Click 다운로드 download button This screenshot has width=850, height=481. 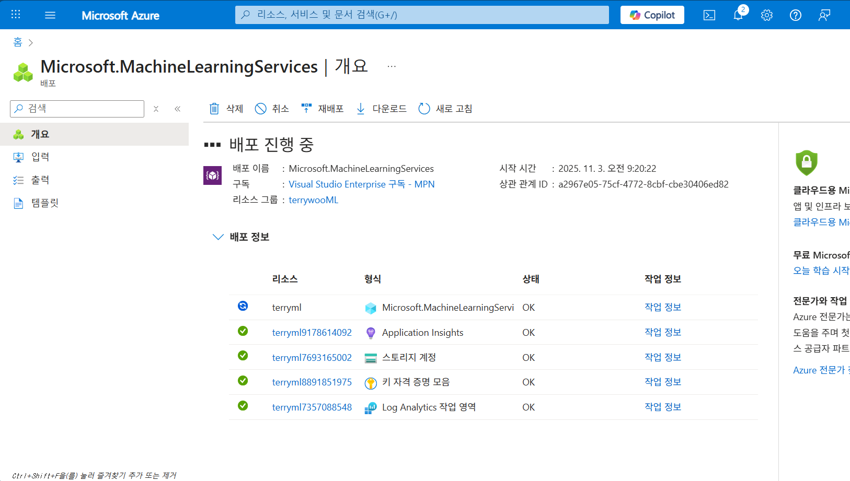(381, 109)
